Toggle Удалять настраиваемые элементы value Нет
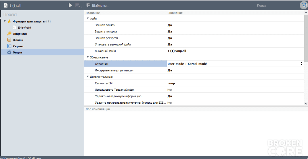 pyautogui.click(x=170, y=102)
